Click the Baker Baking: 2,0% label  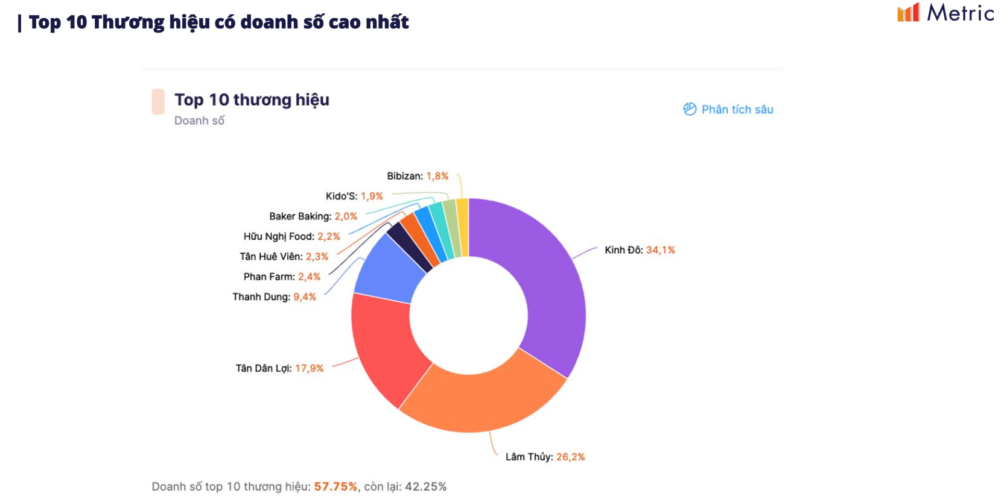(313, 216)
